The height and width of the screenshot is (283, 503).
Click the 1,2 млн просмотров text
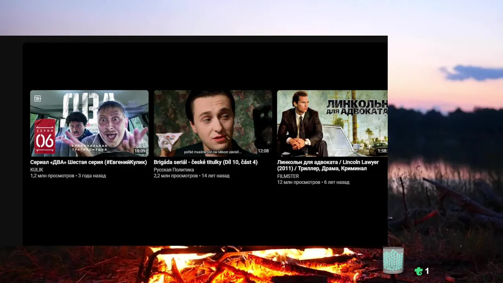[52, 176]
